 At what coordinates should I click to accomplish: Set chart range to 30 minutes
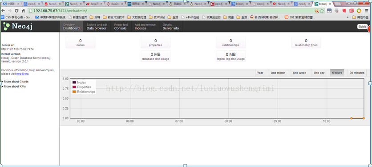pos(357,73)
